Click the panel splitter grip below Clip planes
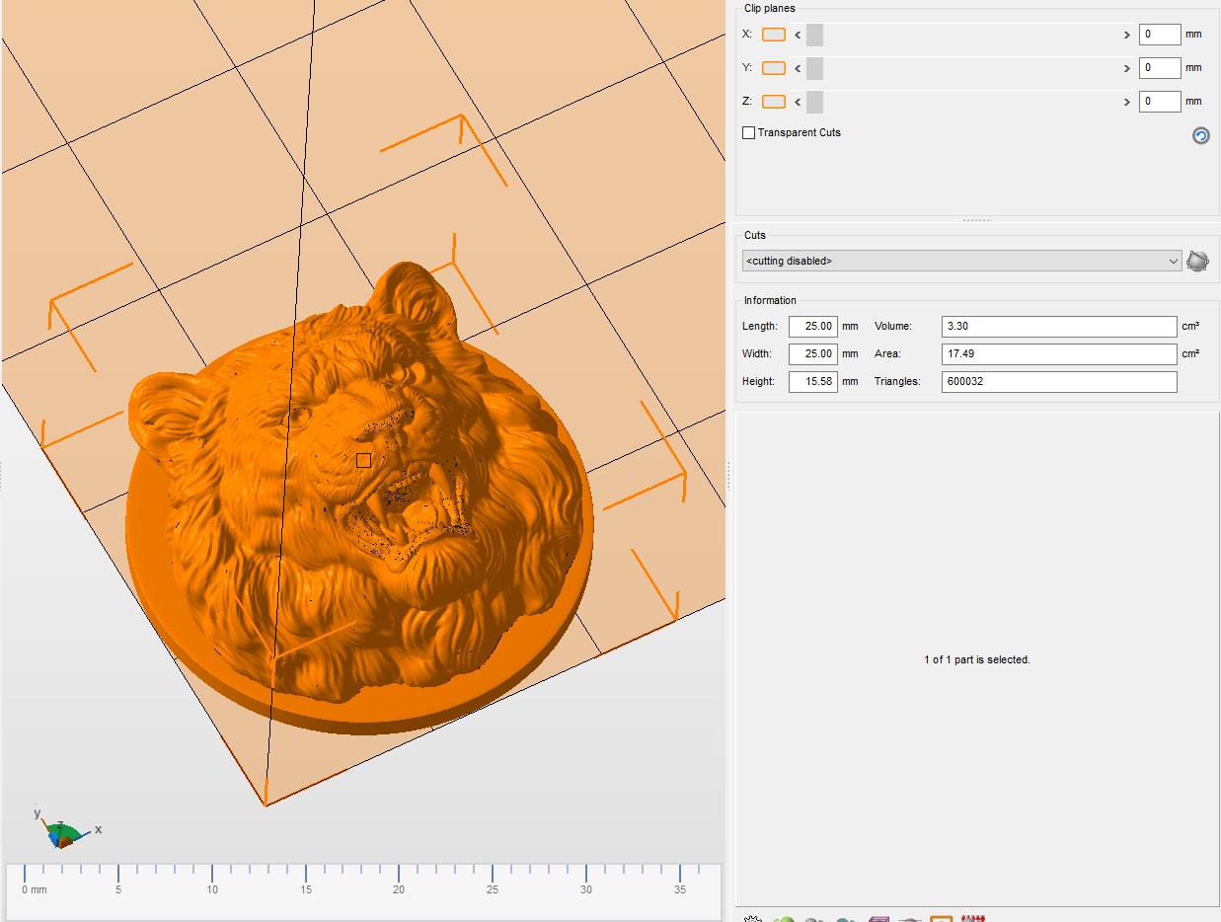 tap(977, 220)
